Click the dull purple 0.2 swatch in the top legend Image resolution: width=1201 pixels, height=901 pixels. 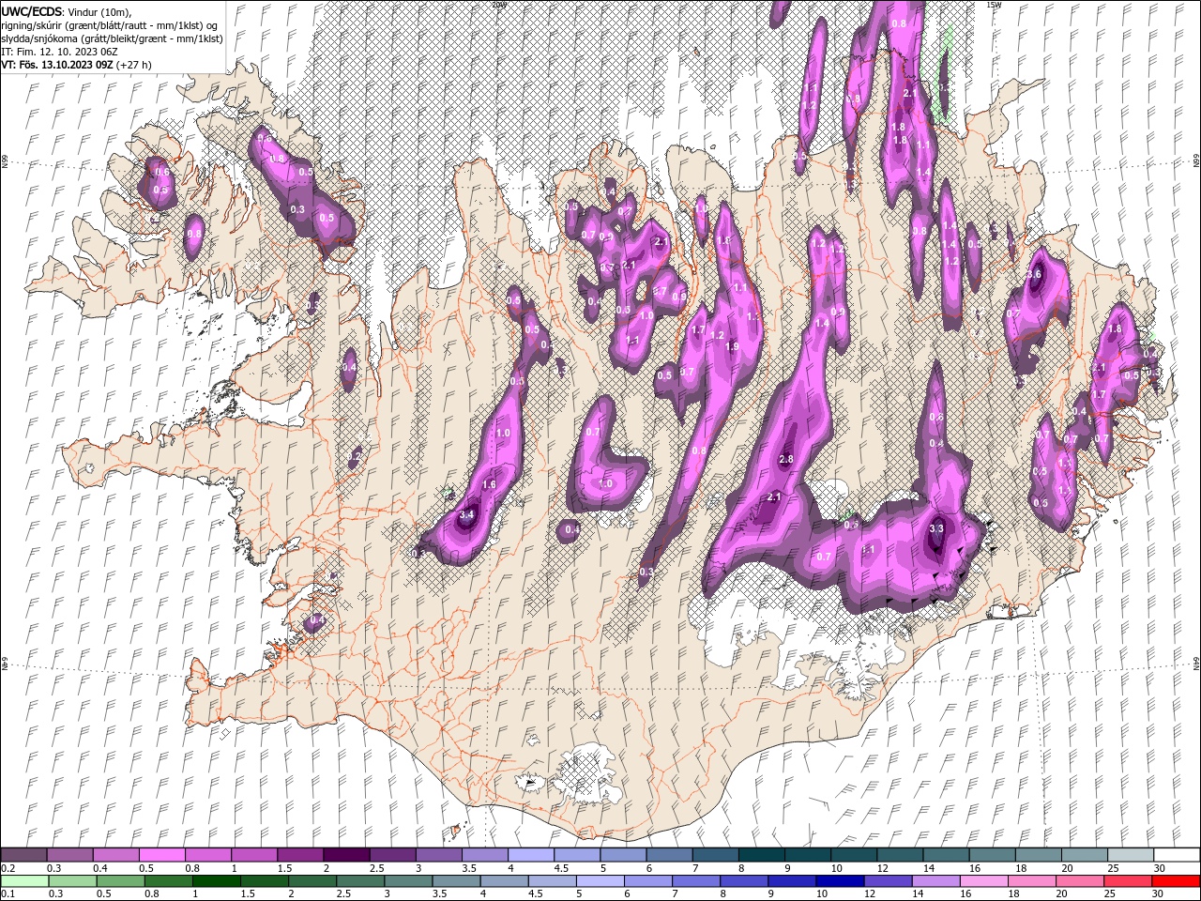23,855
